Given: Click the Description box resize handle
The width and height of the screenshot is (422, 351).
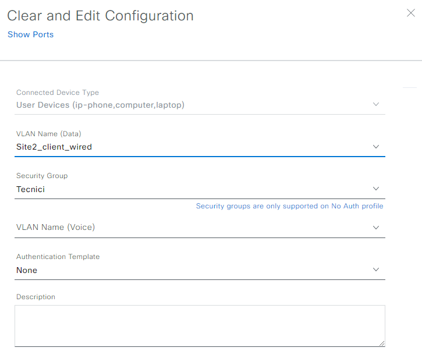Looking at the screenshot, I should point(381,343).
